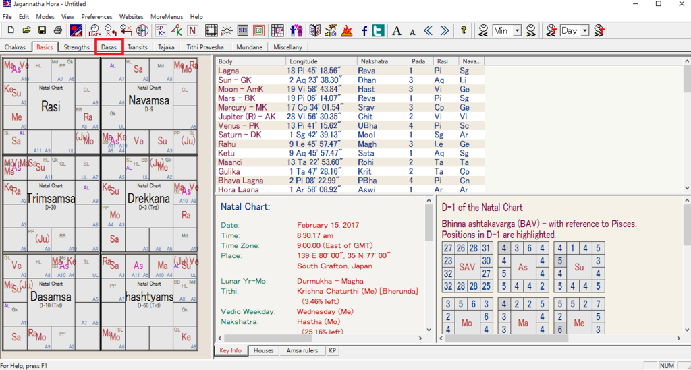Step transit backward beside Day dropdown
Viewport: 691px width, 370px height.
[x=551, y=30]
